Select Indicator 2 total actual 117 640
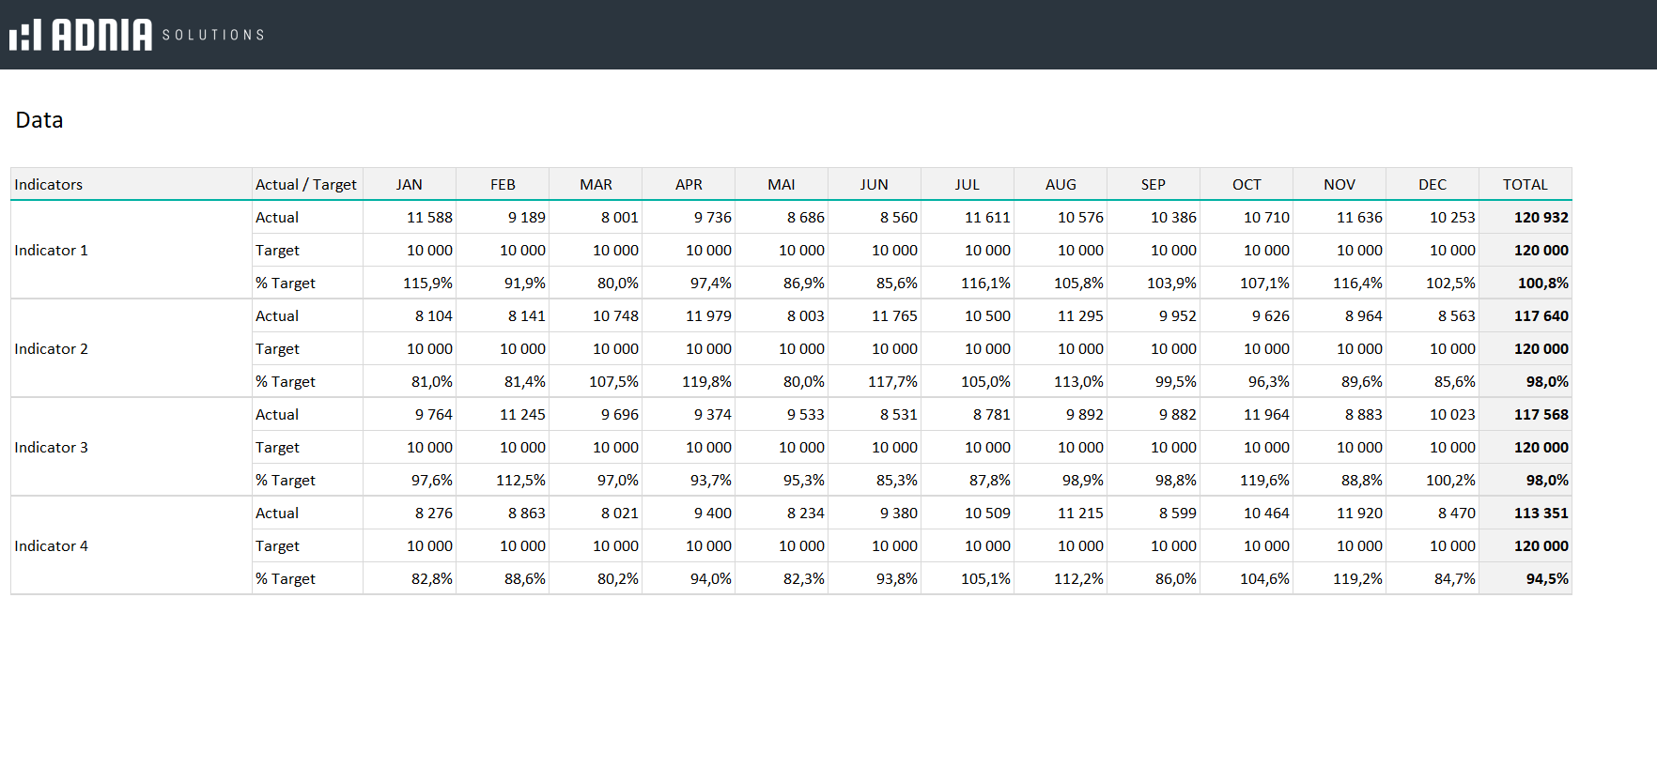 click(1541, 316)
